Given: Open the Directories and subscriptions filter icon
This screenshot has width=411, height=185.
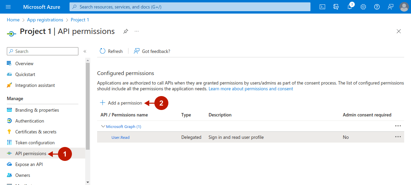Looking at the screenshot, I should pos(336,7).
